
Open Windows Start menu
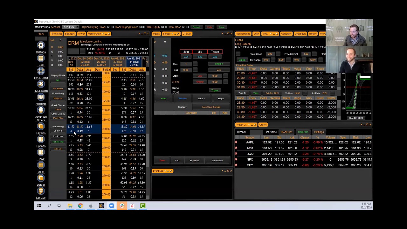tap(39, 206)
